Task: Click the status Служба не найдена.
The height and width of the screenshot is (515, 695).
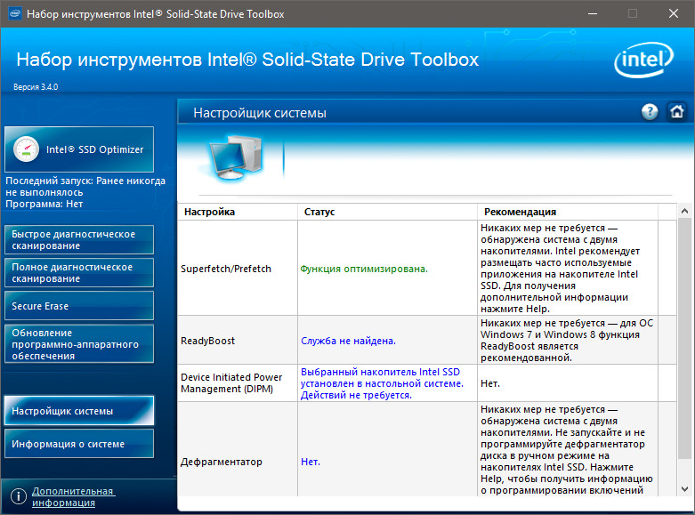Action: 348,341
